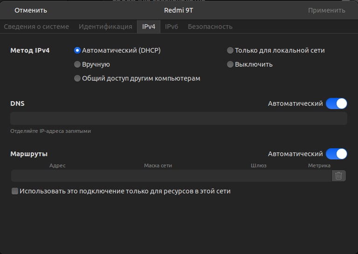Switch to the IPv6 tab
The image size is (358, 254).
[x=172, y=27]
